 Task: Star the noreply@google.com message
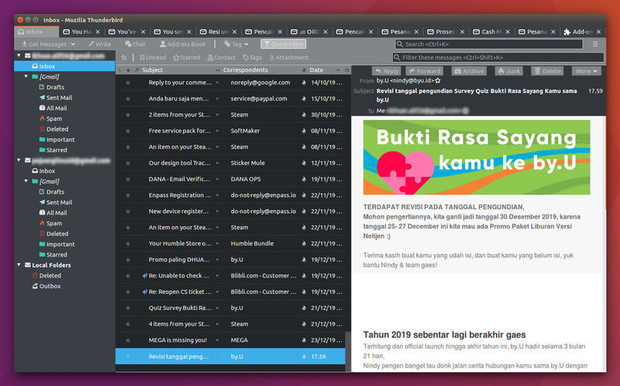(128, 83)
